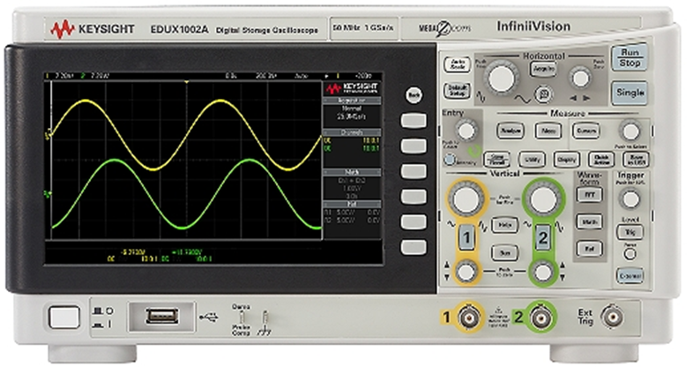
Task: Push the Horizontal scale knob
Action: (x=502, y=78)
